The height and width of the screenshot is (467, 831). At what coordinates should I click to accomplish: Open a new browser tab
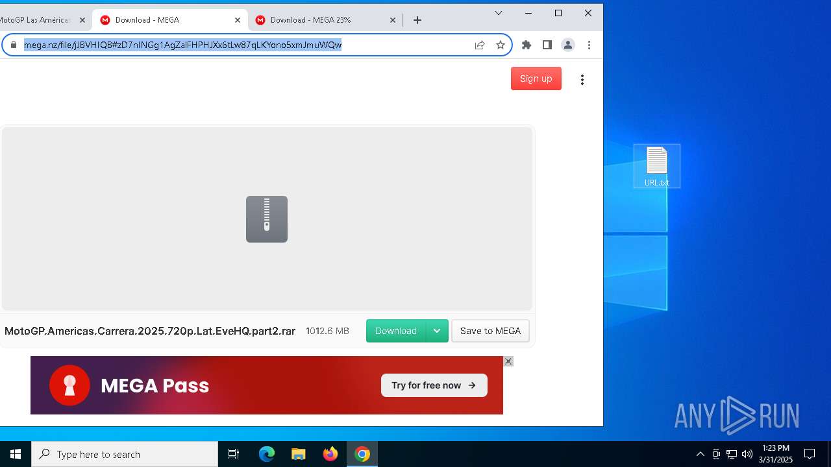click(x=417, y=20)
